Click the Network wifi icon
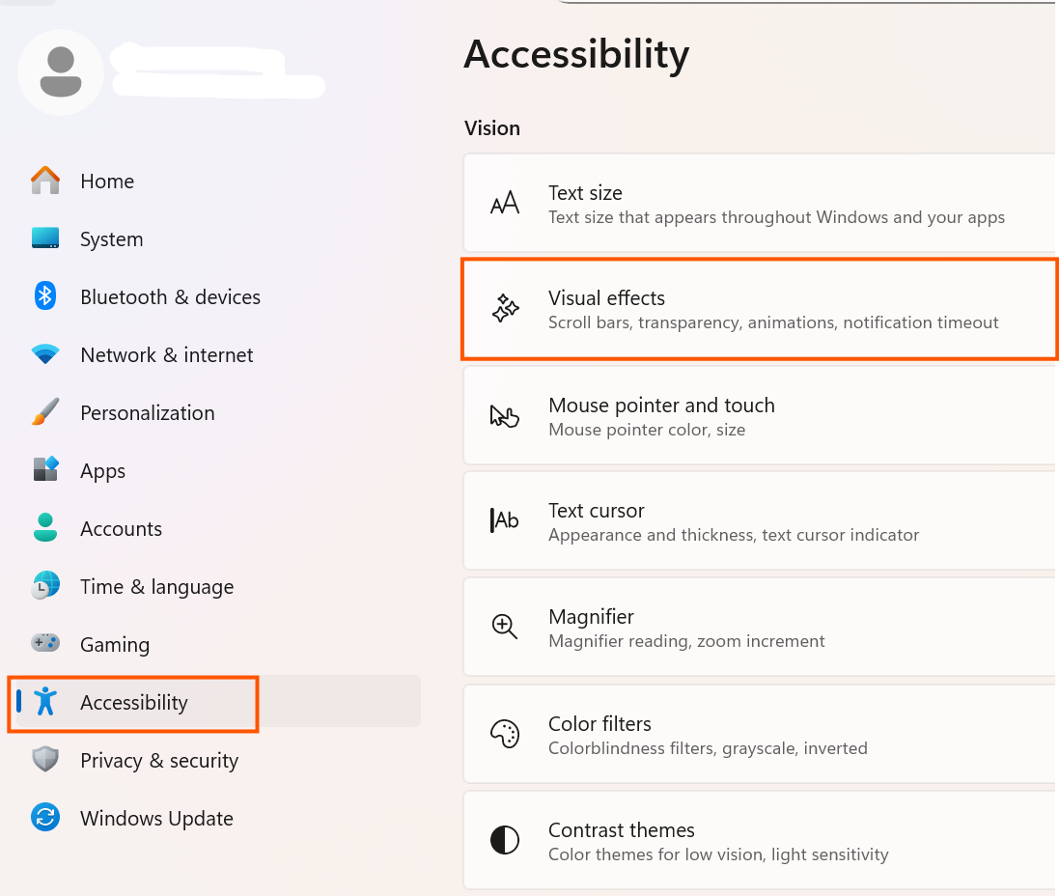This screenshot has height=896, width=1059. coord(45,354)
